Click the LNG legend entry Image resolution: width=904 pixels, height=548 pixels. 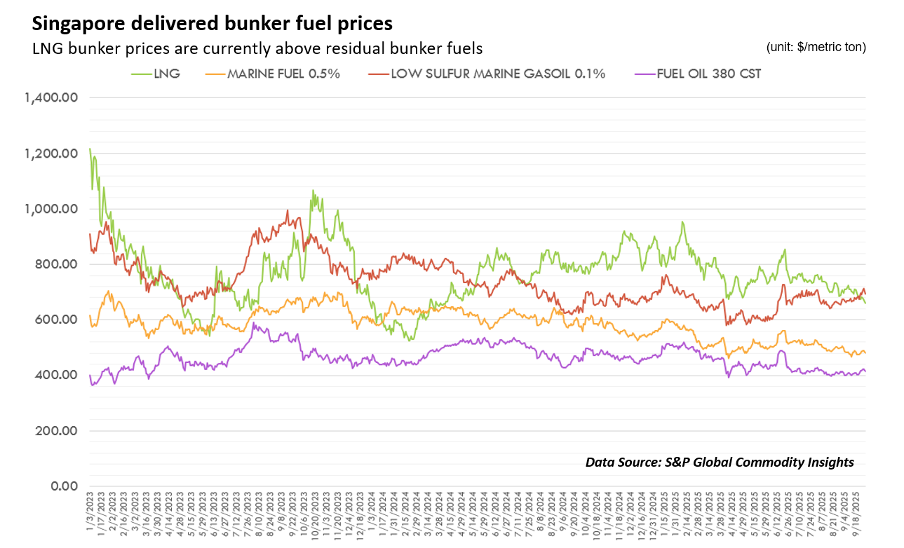tap(167, 74)
